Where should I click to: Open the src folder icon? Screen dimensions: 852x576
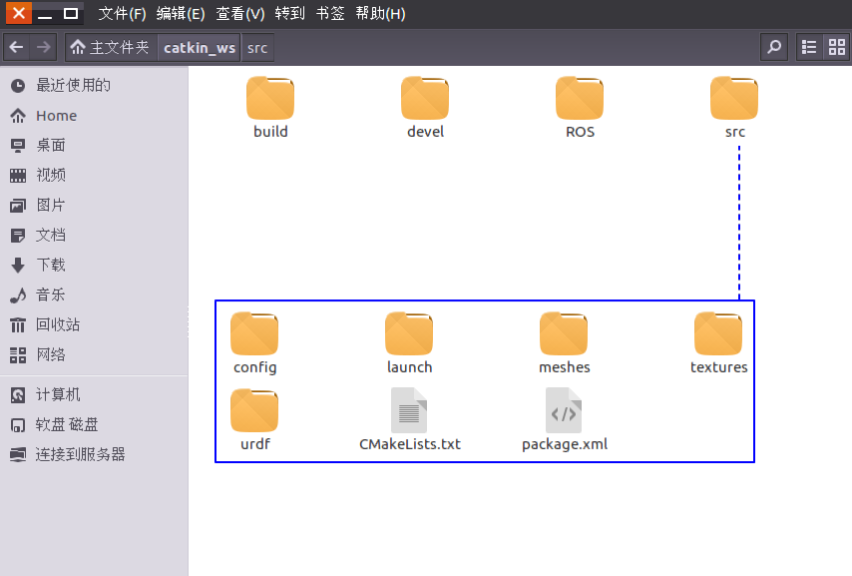pyautogui.click(x=734, y=99)
